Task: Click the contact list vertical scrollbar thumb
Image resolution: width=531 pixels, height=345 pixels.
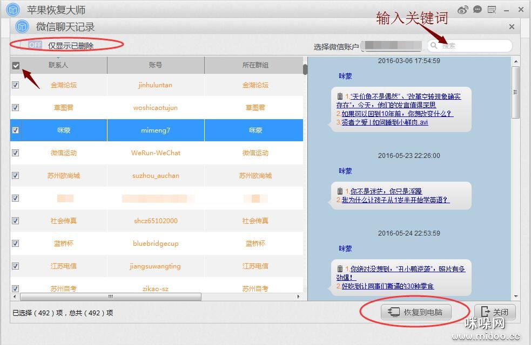Action: click(x=305, y=70)
